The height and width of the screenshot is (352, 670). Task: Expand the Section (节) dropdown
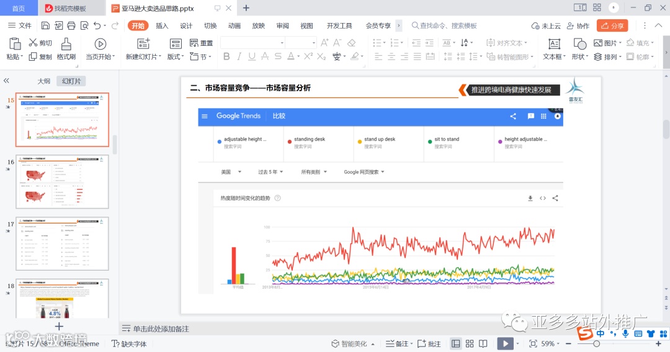(x=201, y=56)
